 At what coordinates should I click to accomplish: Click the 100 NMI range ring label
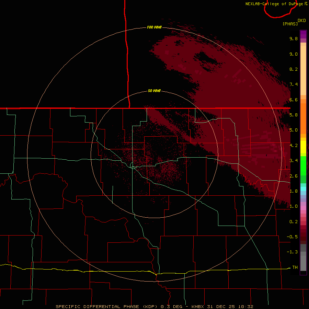click(x=154, y=27)
